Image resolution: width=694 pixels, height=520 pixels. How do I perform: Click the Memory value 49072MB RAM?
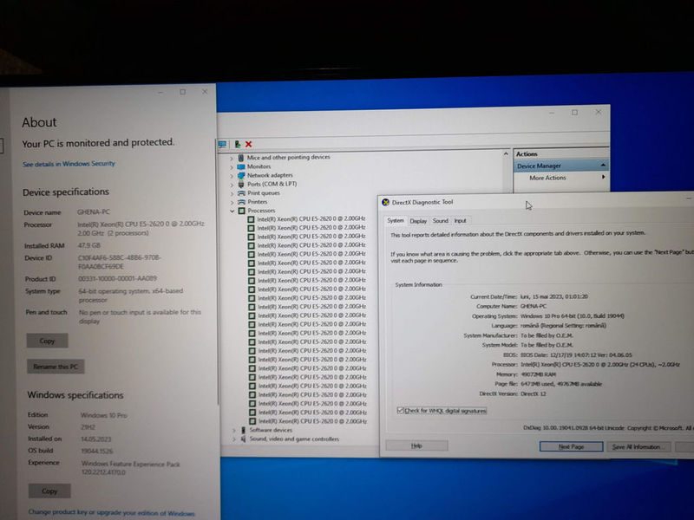click(539, 374)
